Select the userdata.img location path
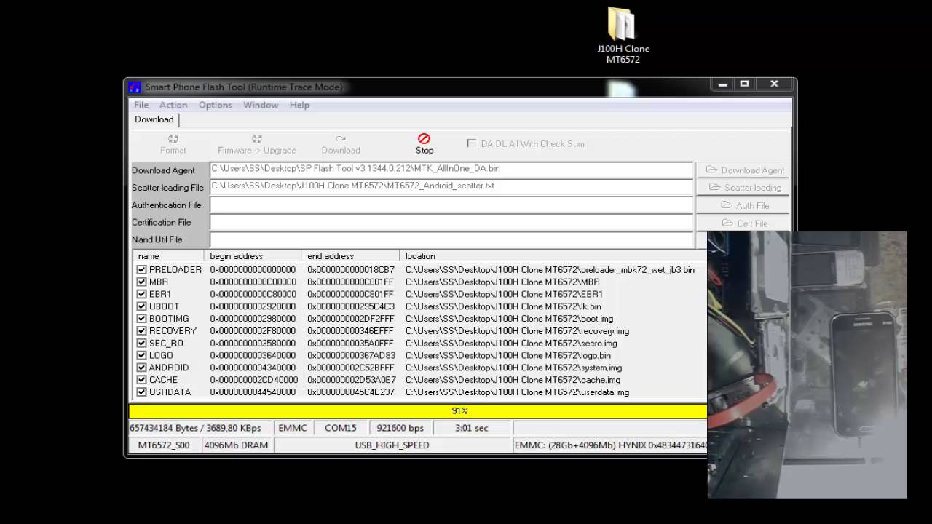Image resolution: width=932 pixels, height=524 pixels. 517,392
